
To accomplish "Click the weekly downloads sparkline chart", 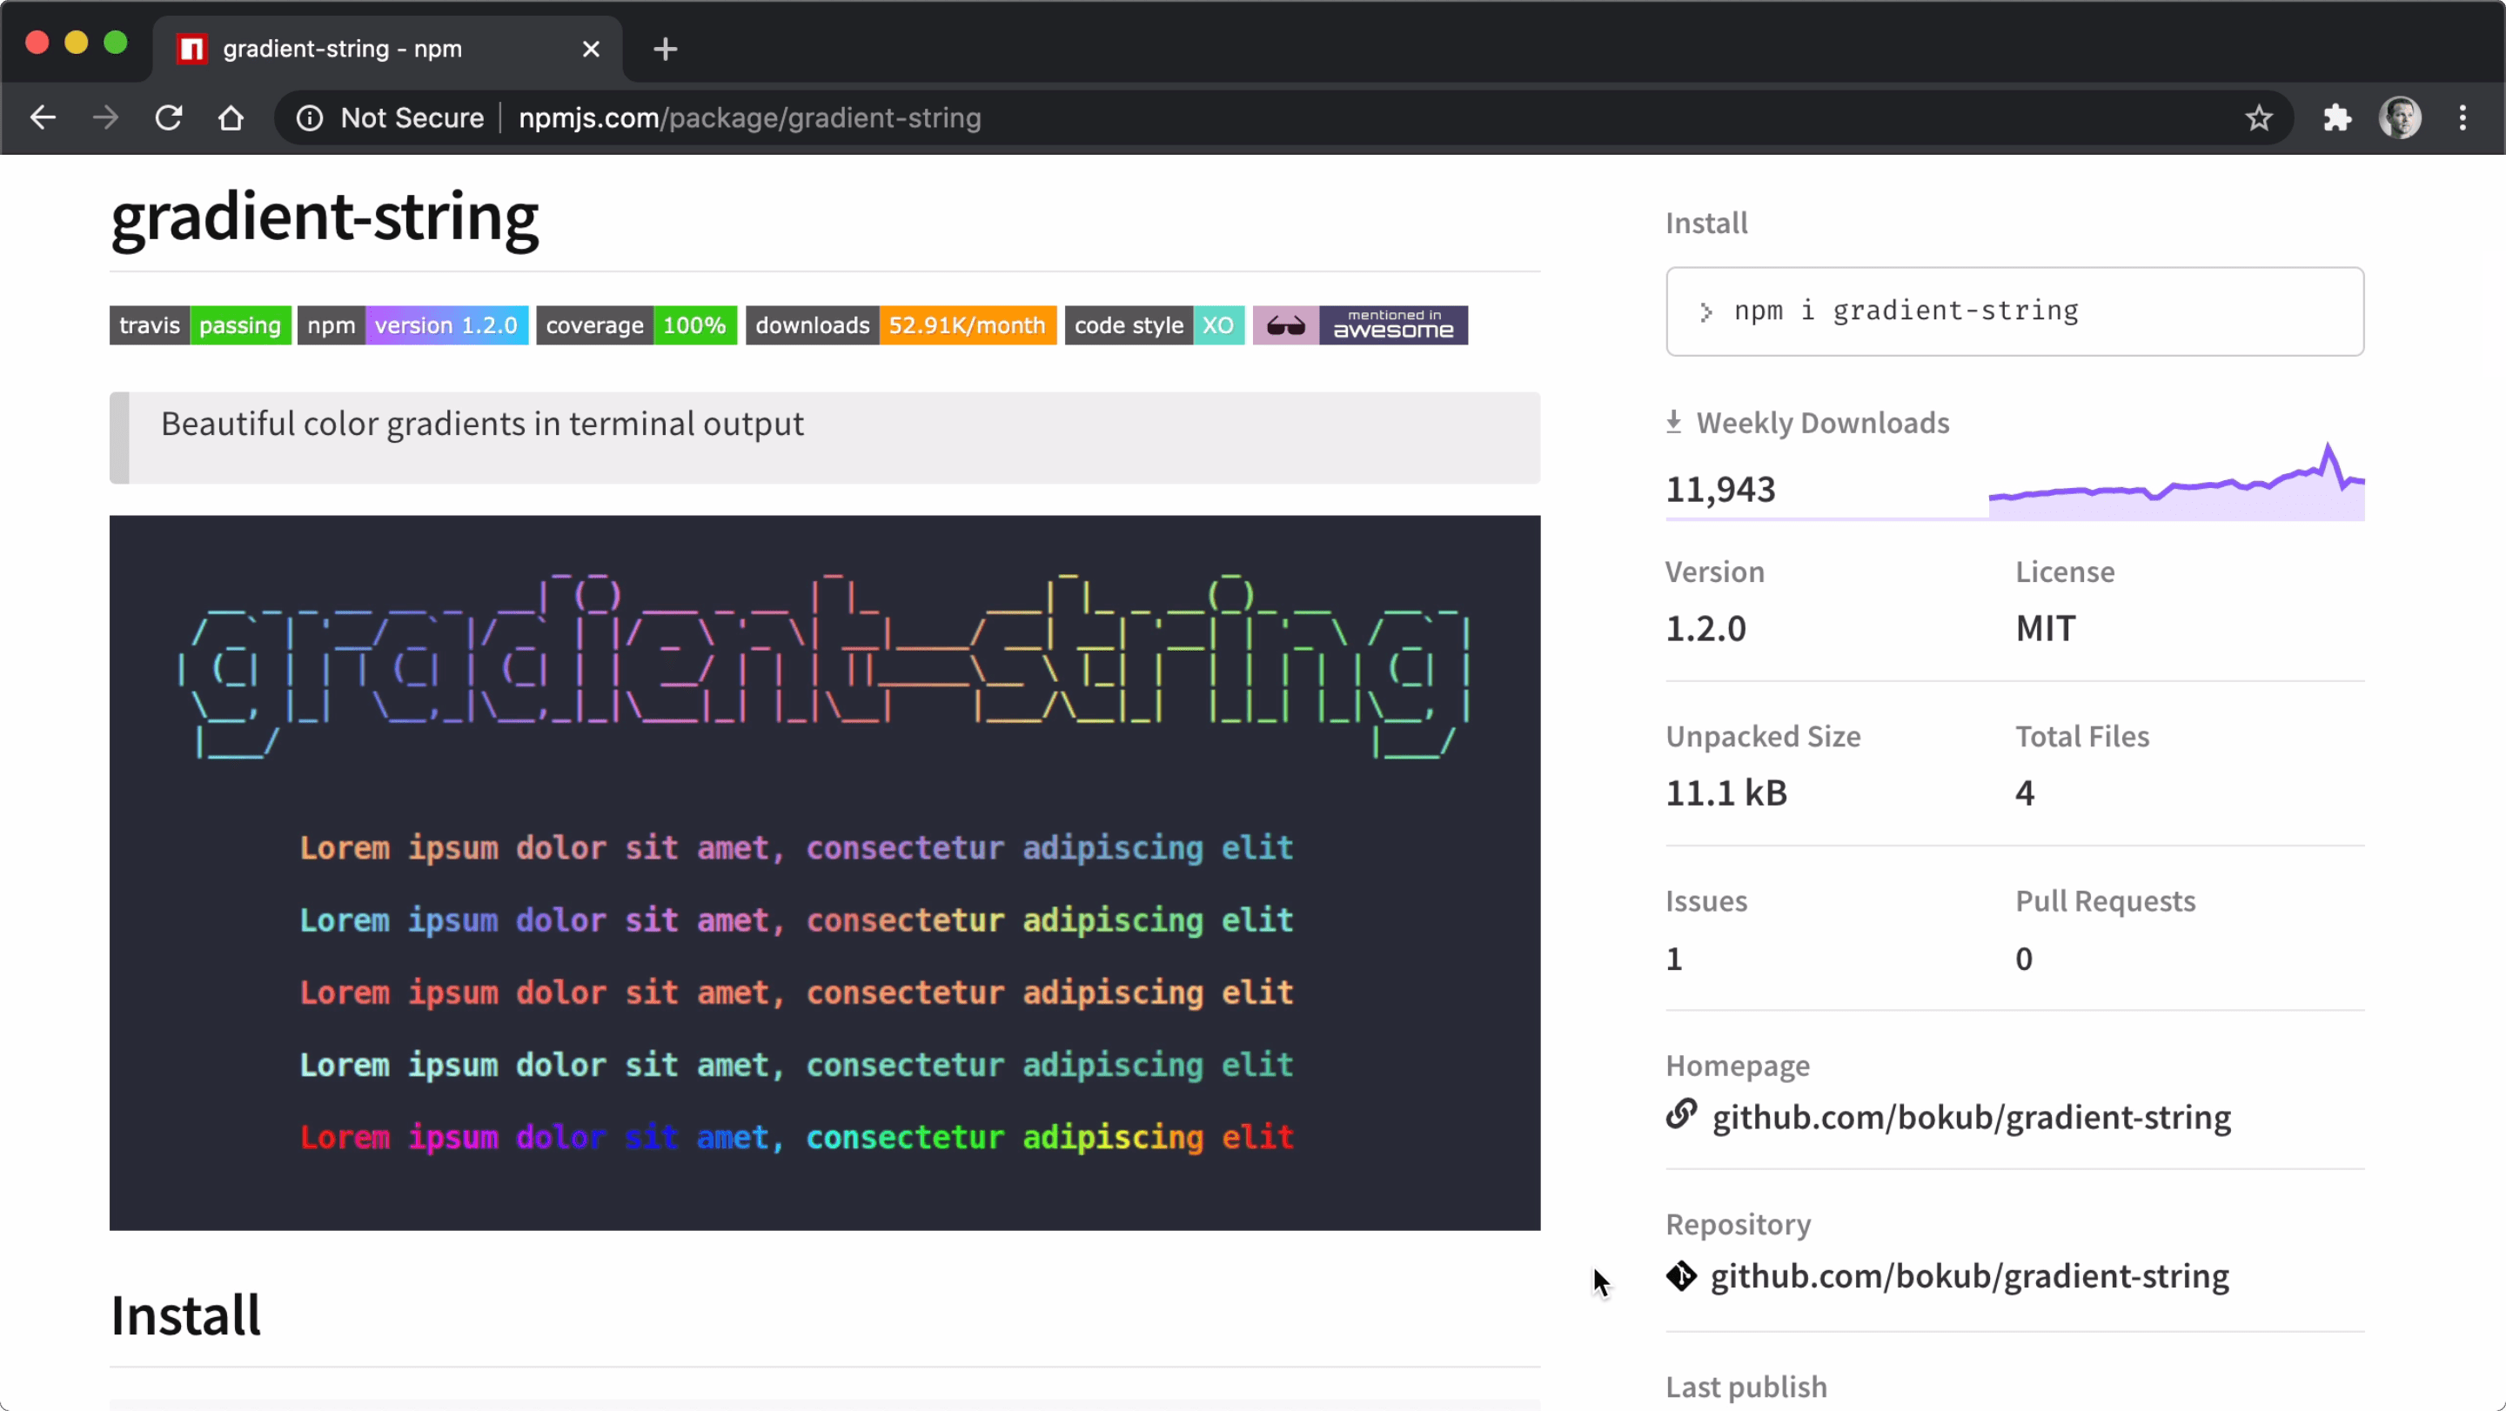I will (2176, 482).
